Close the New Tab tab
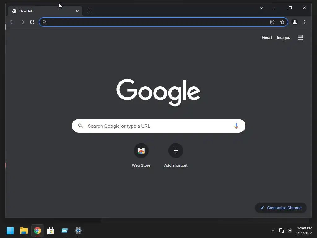Viewport: 317px width, 238px height. 77,11
